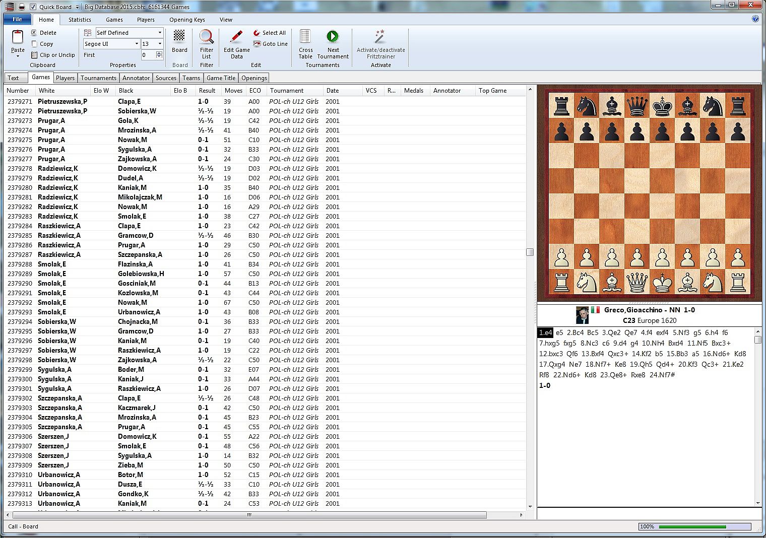Click the help icon in the ribbon
766x538 pixels.
pos(755,19)
